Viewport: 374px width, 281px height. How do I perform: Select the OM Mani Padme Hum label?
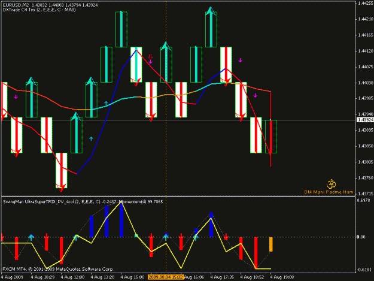(x=329, y=192)
